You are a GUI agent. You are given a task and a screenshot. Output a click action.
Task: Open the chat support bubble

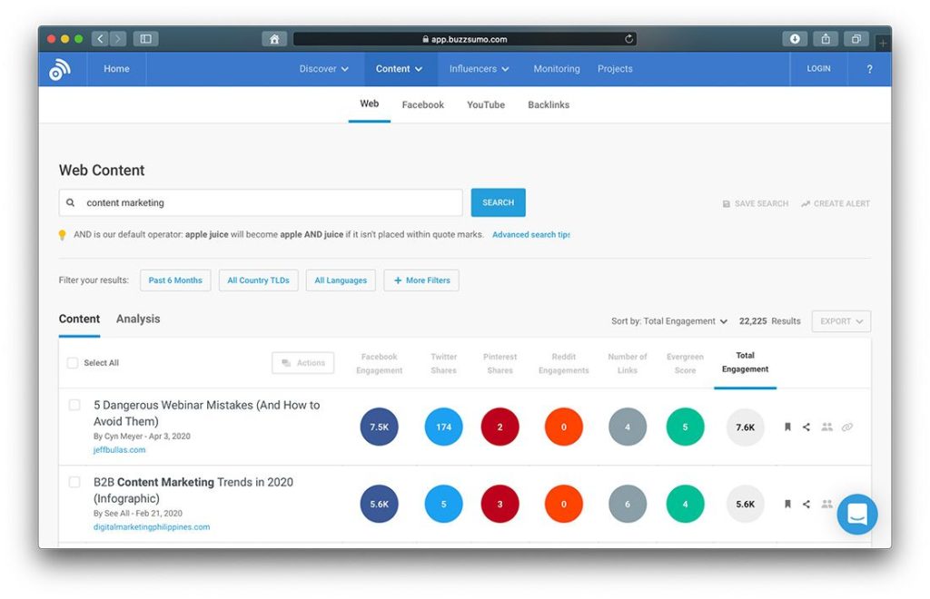[x=857, y=515]
